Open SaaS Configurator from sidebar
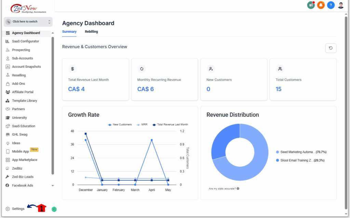 (25, 41)
